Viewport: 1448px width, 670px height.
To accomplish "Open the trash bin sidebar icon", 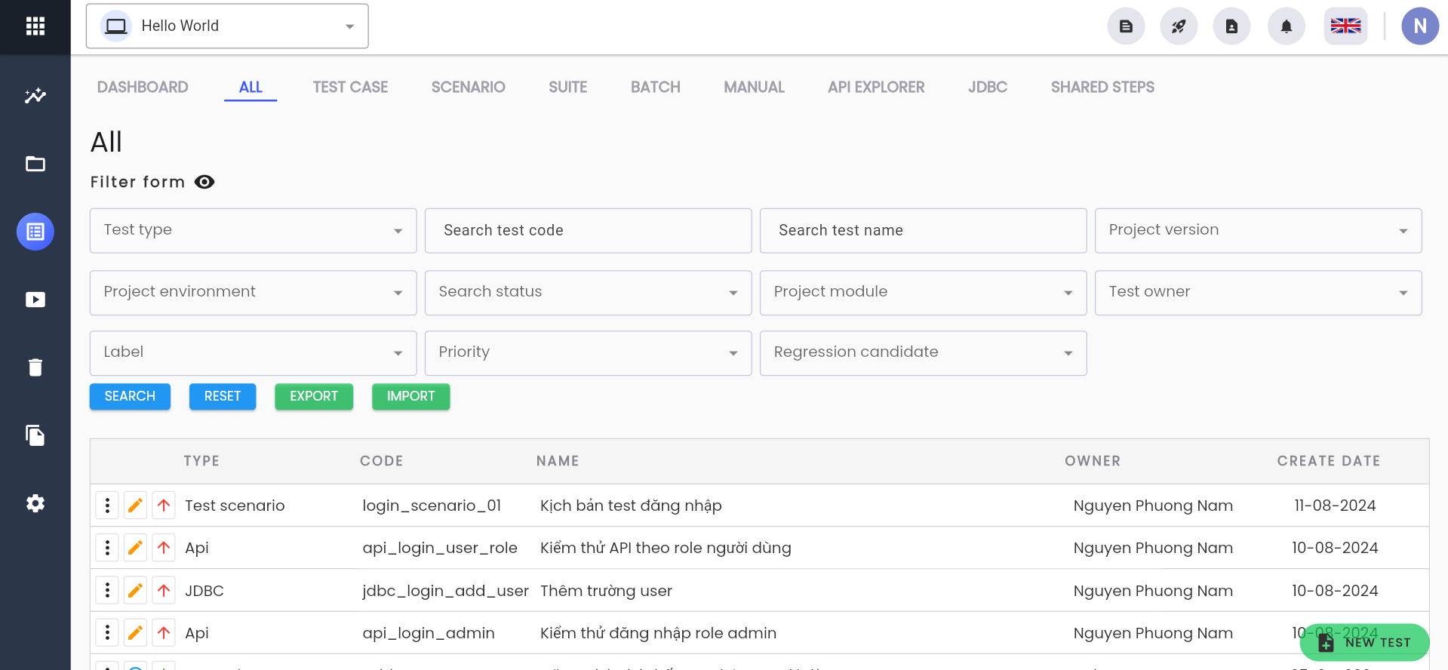I will tap(35, 367).
